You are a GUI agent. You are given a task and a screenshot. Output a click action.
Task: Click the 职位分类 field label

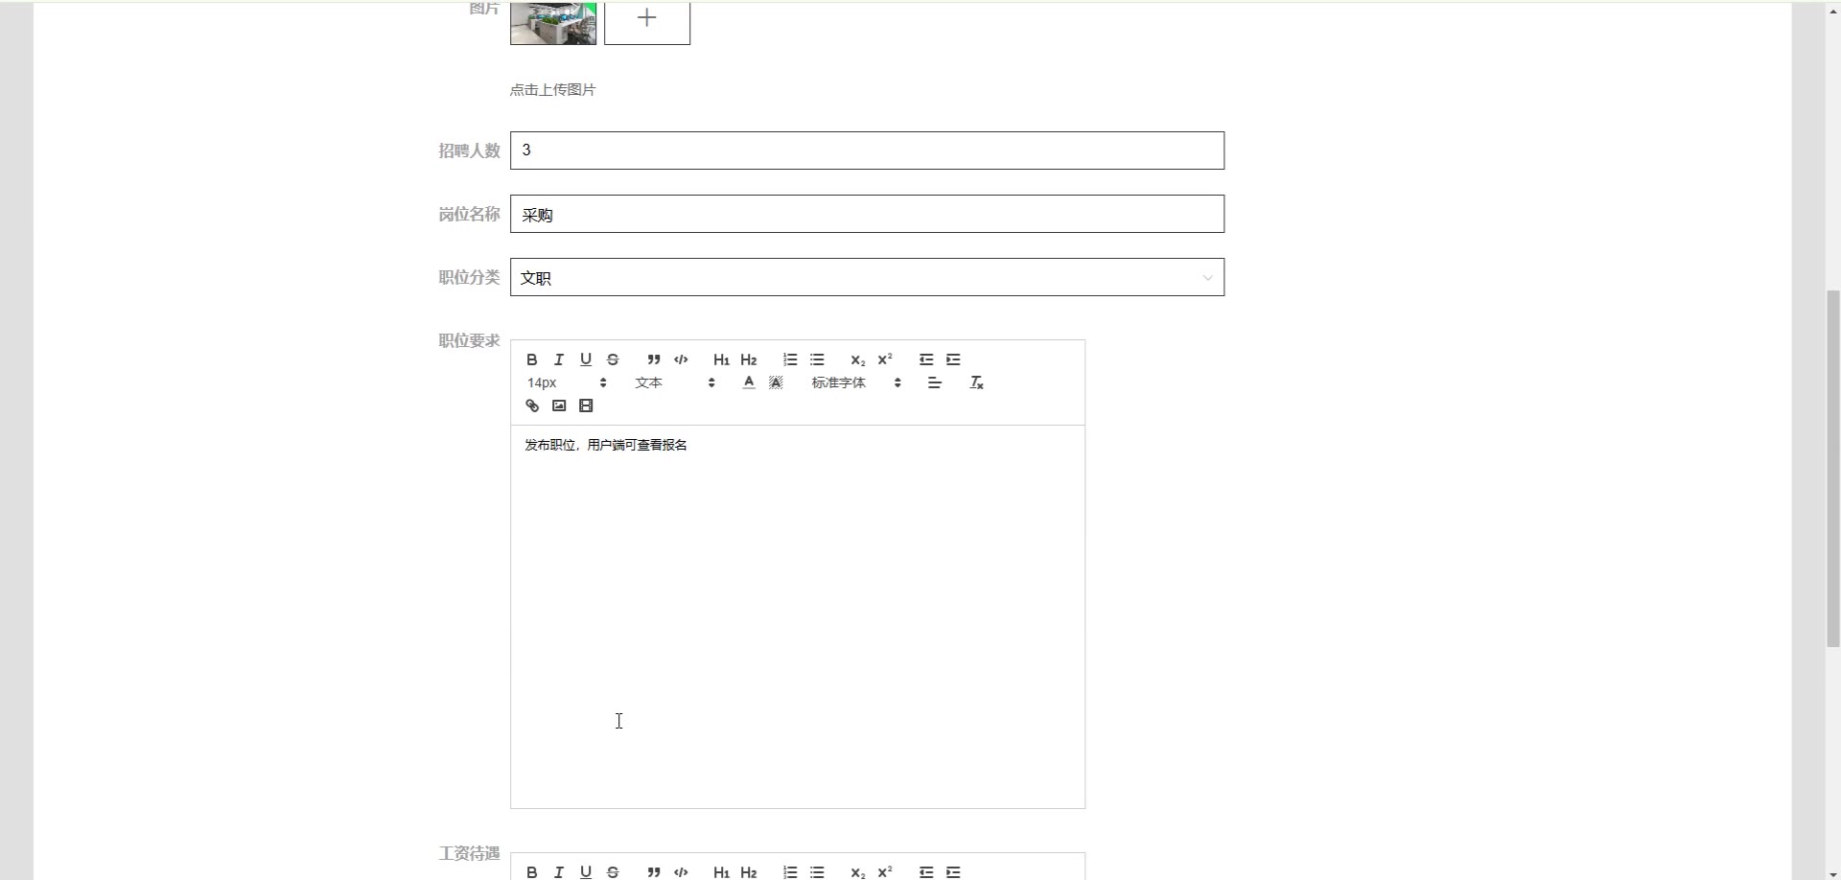469,277
